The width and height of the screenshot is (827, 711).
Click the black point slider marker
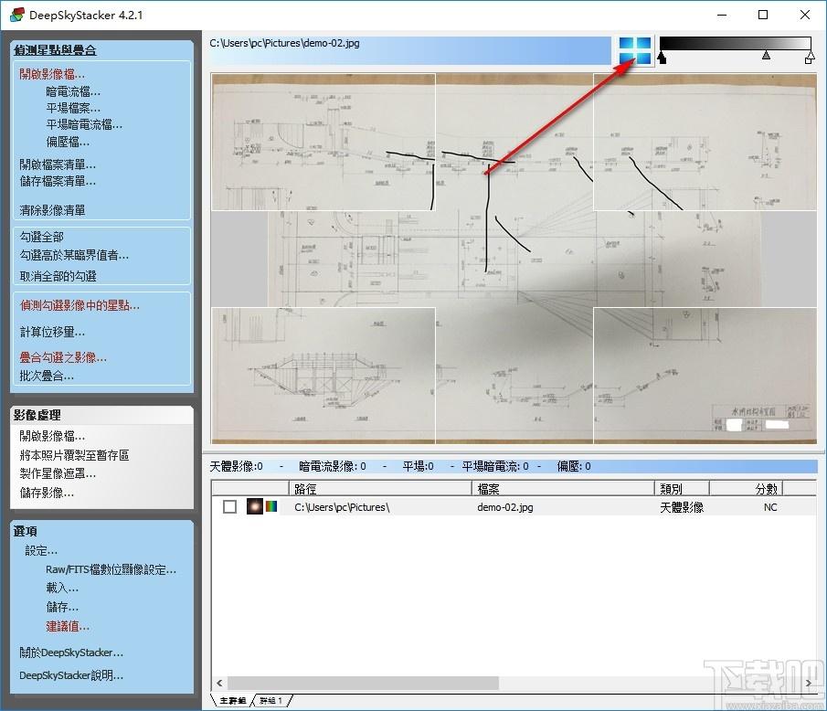[662, 58]
